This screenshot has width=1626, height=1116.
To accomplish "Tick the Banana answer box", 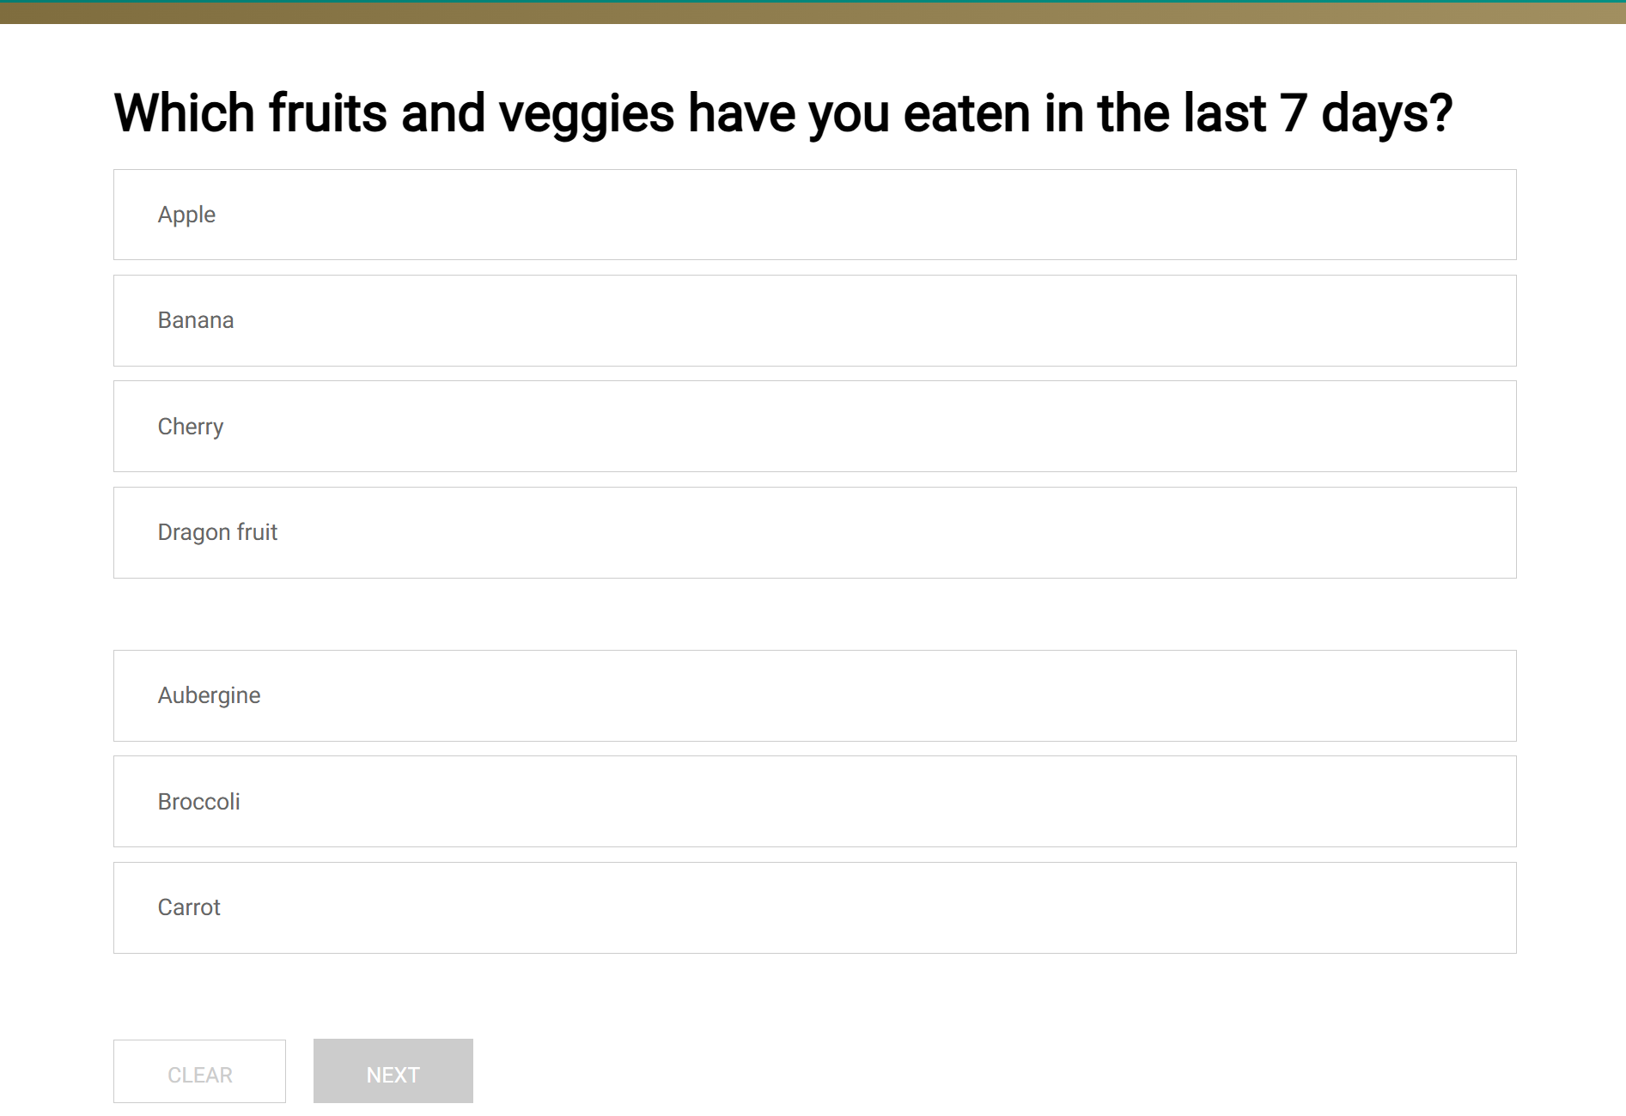I will coord(814,320).
